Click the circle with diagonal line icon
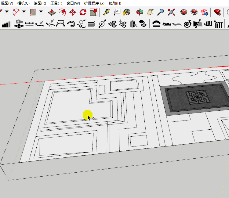 (x=102, y=23)
